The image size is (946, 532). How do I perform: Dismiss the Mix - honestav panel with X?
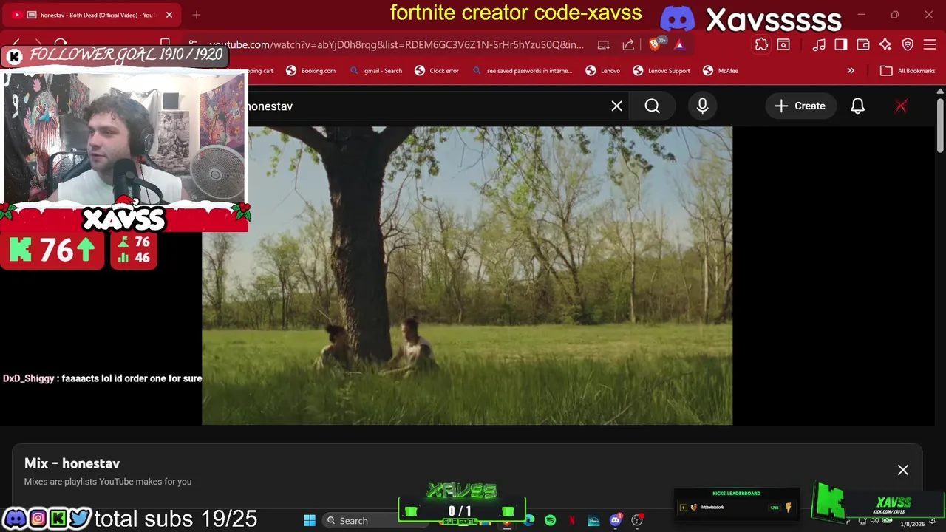(903, 470)
